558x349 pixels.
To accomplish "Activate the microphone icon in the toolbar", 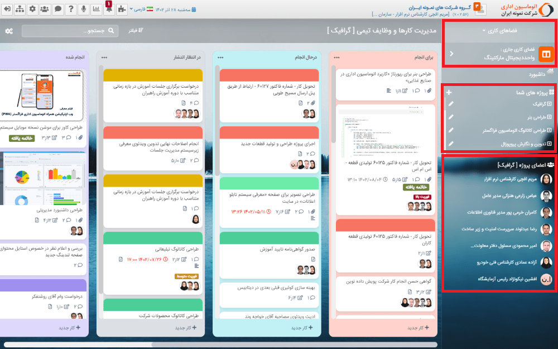I will coord(84,8).
